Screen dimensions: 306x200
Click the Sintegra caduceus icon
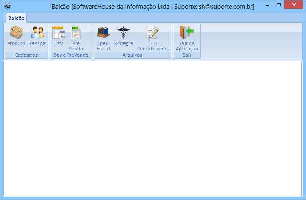pos(123,32)
